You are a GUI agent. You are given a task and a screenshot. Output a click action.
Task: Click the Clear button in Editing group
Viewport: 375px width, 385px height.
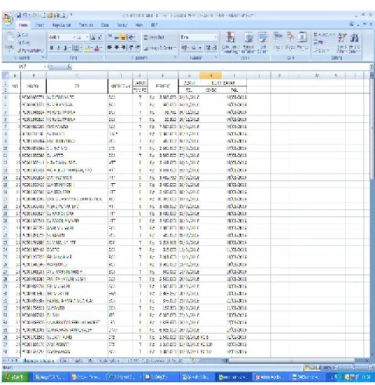[321, 50]
